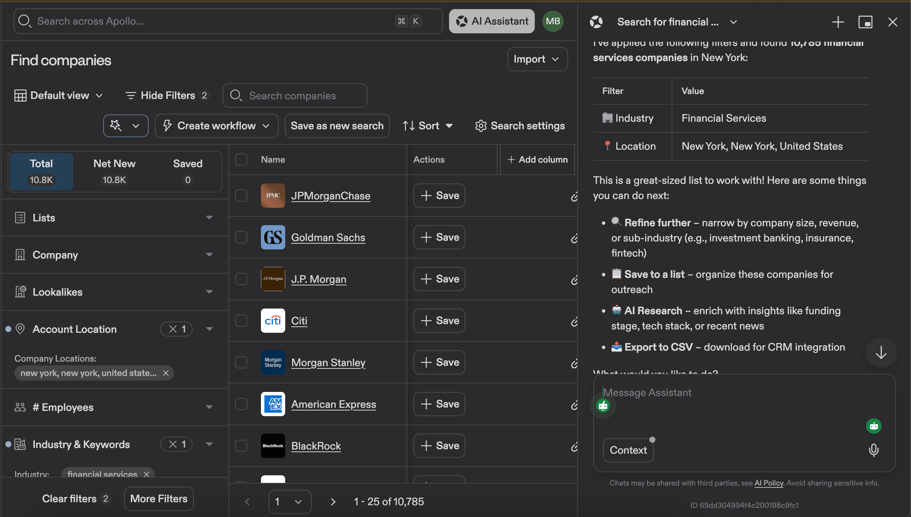Viewport: 911px width, 517px height.
Task: Check the JPMorganChase row checkbox
Action: (x=241, y=196)
